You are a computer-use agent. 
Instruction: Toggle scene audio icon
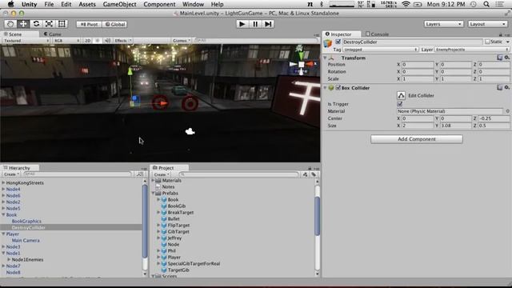[x=107, y=41]
